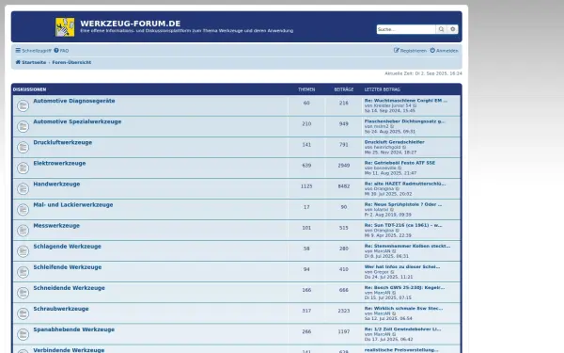Viewport: 564px width, 353px height.
Task: Click forum status icon for Druckluftwerkzeuge
Action: click(x=23, y=148)
